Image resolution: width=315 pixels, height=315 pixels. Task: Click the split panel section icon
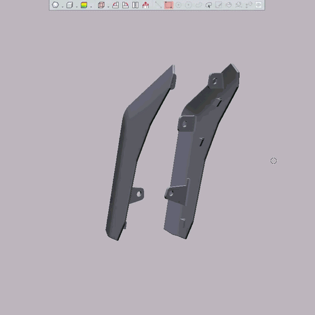click(136, 5)
